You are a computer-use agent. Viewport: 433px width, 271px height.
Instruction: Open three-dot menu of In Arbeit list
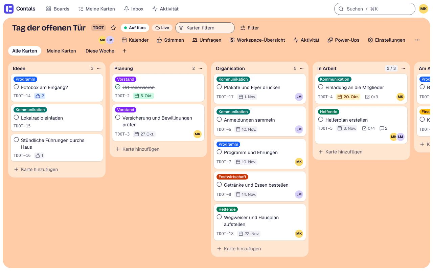pyautogui.click(x=403, y=68)
